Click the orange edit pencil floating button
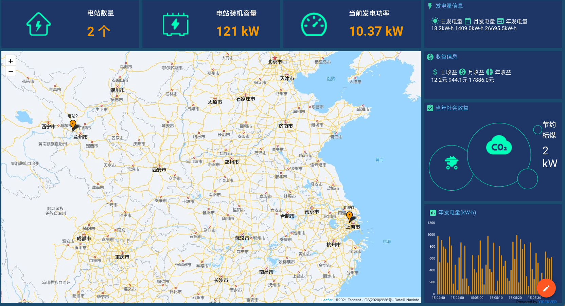This screenshot has height=306, width=565. tap(546, 288)
